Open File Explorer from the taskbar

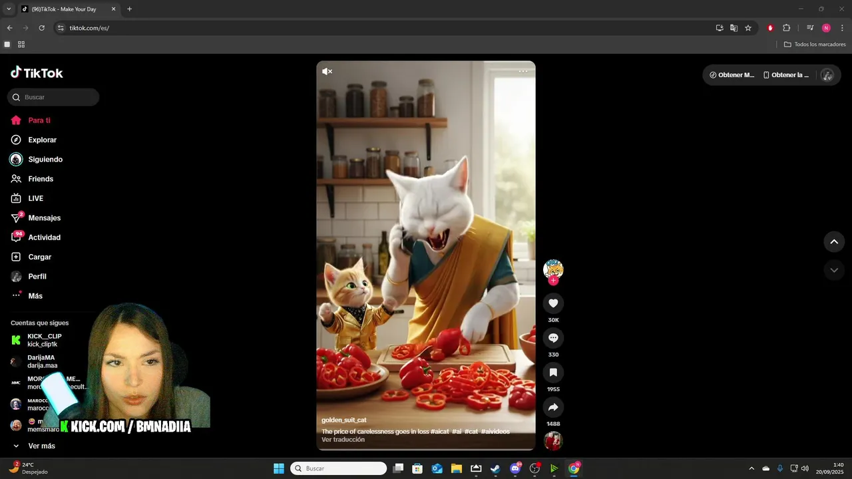(x=457, y=468)
